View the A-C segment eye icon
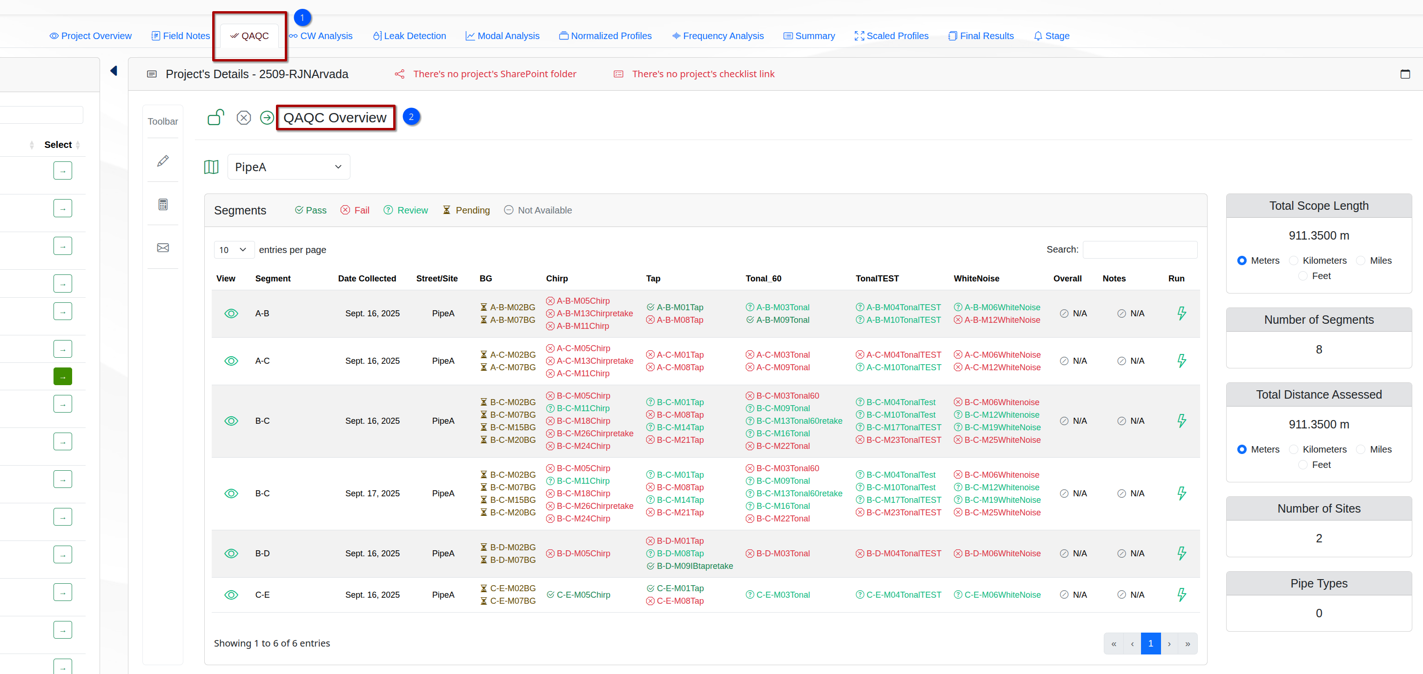The width and height of the screenshot is (1423, 674). (x=231, y=360)
